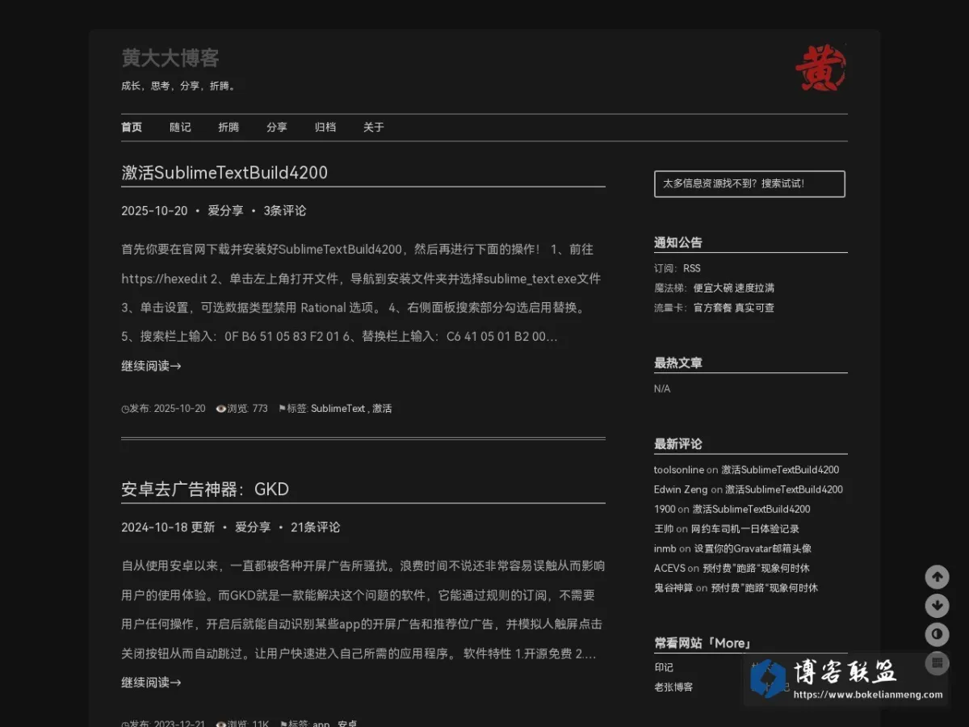Open the 便宜大碗 速度拉满 link
The image size is (969, 727).
point(734,288)
